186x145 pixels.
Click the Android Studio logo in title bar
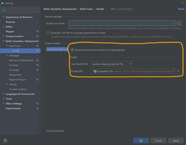click(x=2, y=3)
